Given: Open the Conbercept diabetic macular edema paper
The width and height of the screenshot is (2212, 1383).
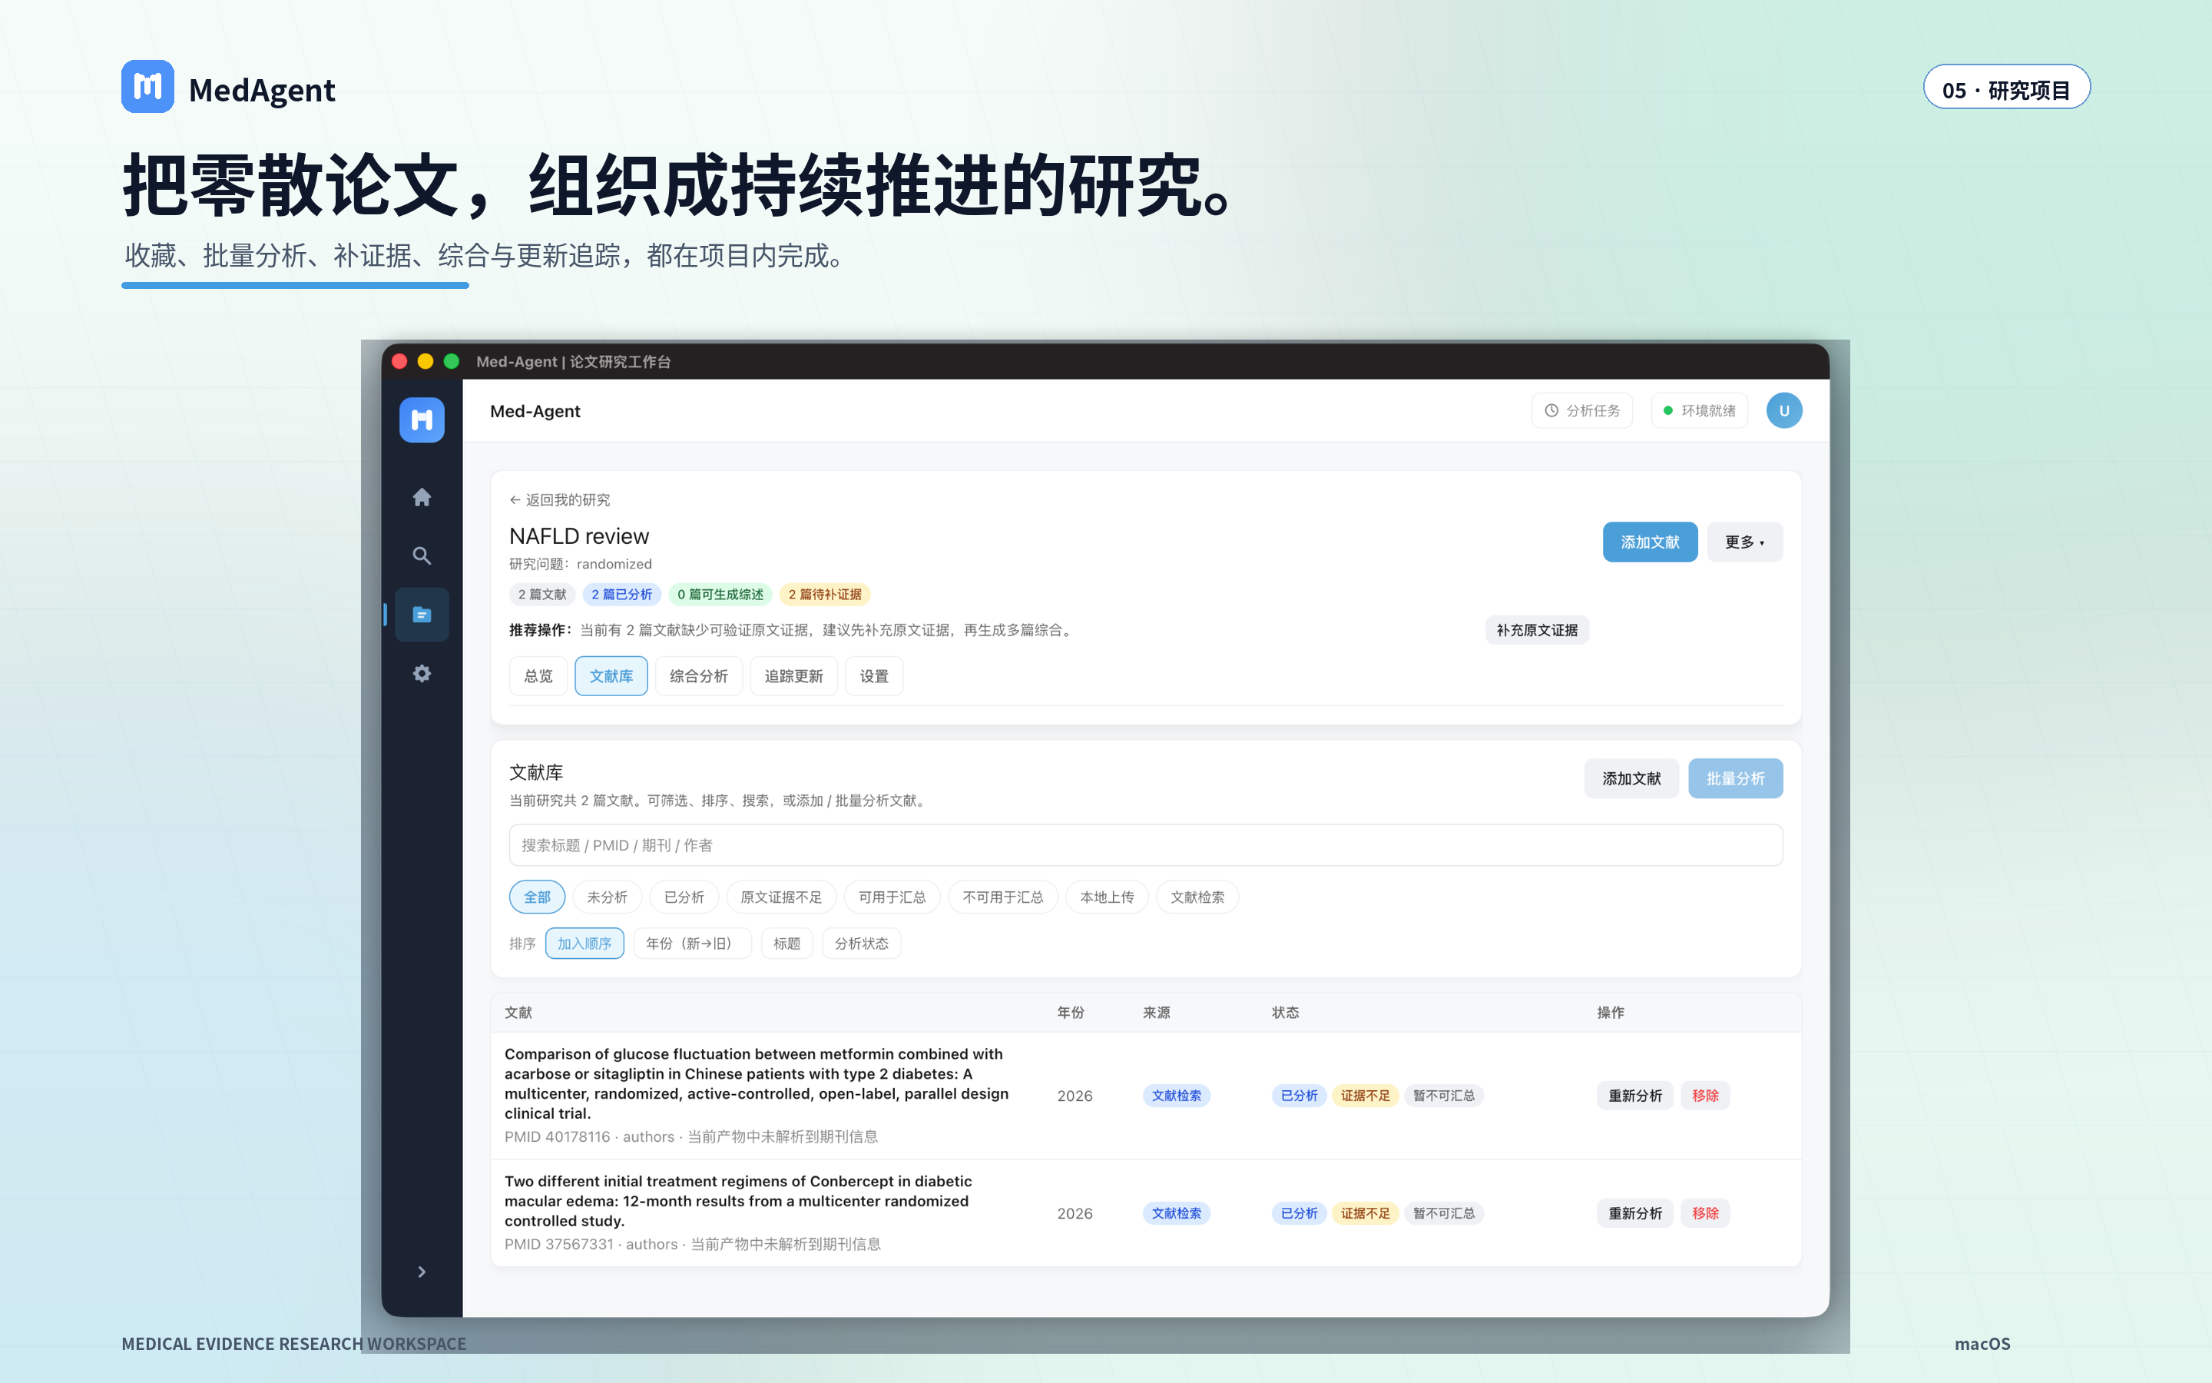Looking at the screenshot, I should (739, 1201).
